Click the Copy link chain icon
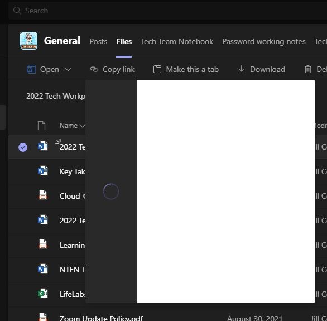This screenshot has height=321, width=327. click(94, 69)
